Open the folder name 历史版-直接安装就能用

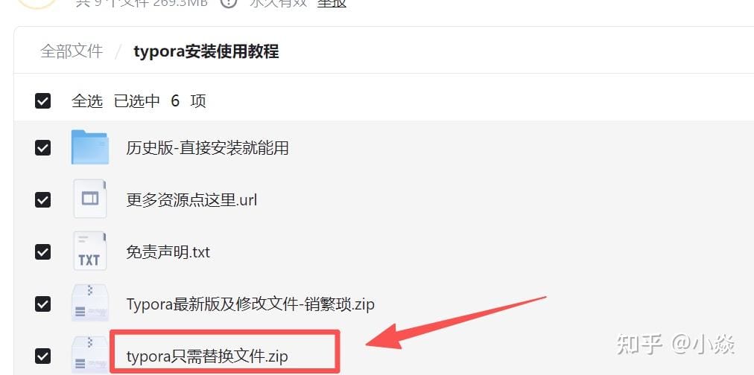[207, 147]
